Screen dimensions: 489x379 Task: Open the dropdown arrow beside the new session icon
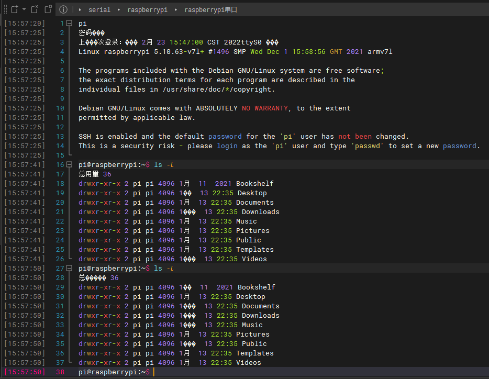click(x=23, y=9)
